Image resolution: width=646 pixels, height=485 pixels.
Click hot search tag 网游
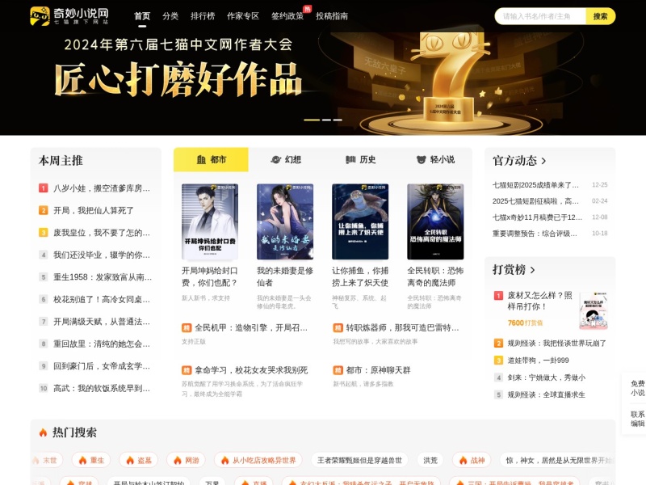point(186,460)
